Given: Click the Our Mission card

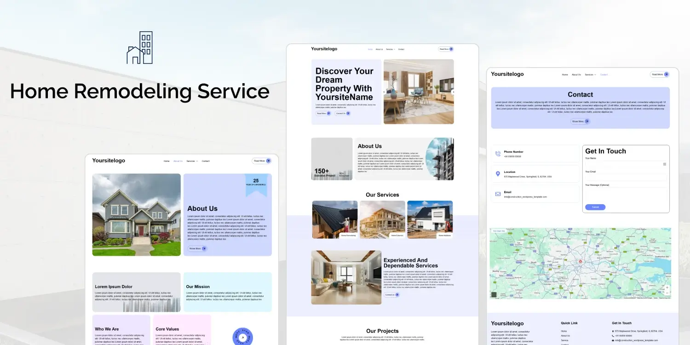Looking at the screenshot, I should click(x=228, y=292).
